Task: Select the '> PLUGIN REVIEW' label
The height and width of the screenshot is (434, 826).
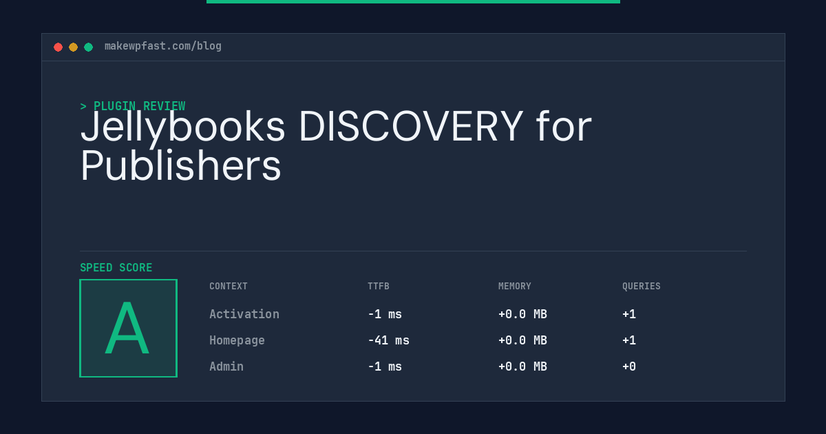Action: pos(133,106)
